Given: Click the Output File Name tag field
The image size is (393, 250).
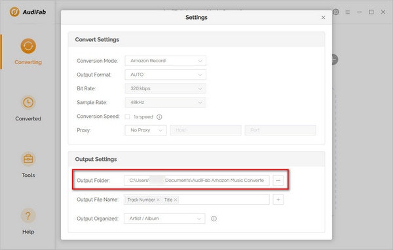Looking at the screenshot, I should coord(196,200).
